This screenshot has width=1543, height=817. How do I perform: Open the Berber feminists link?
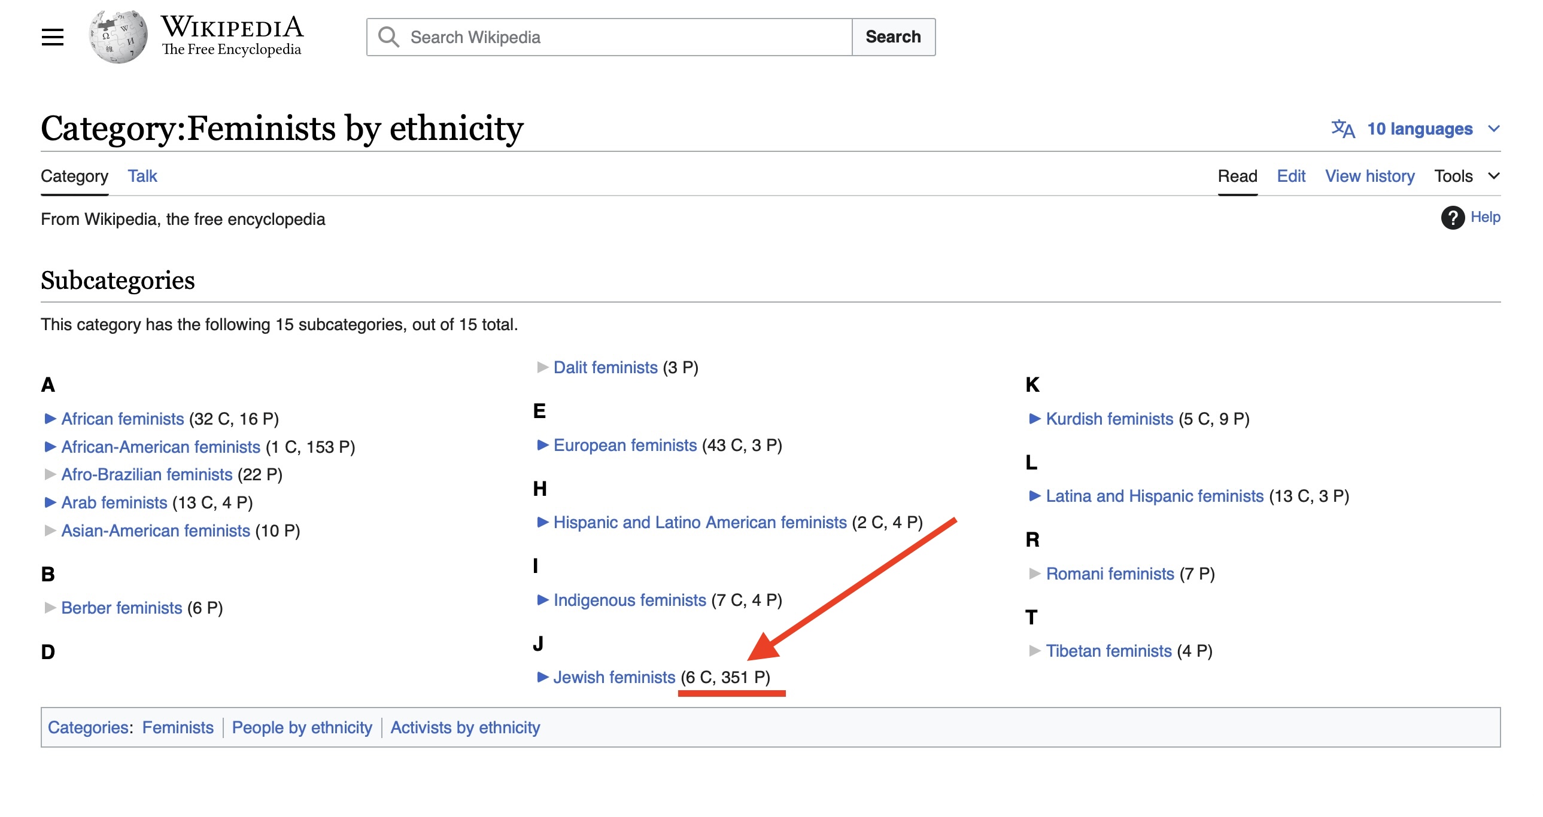122,608
